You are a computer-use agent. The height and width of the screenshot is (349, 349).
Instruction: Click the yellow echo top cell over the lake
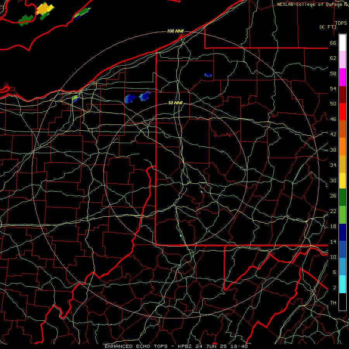tap(45, 9)
